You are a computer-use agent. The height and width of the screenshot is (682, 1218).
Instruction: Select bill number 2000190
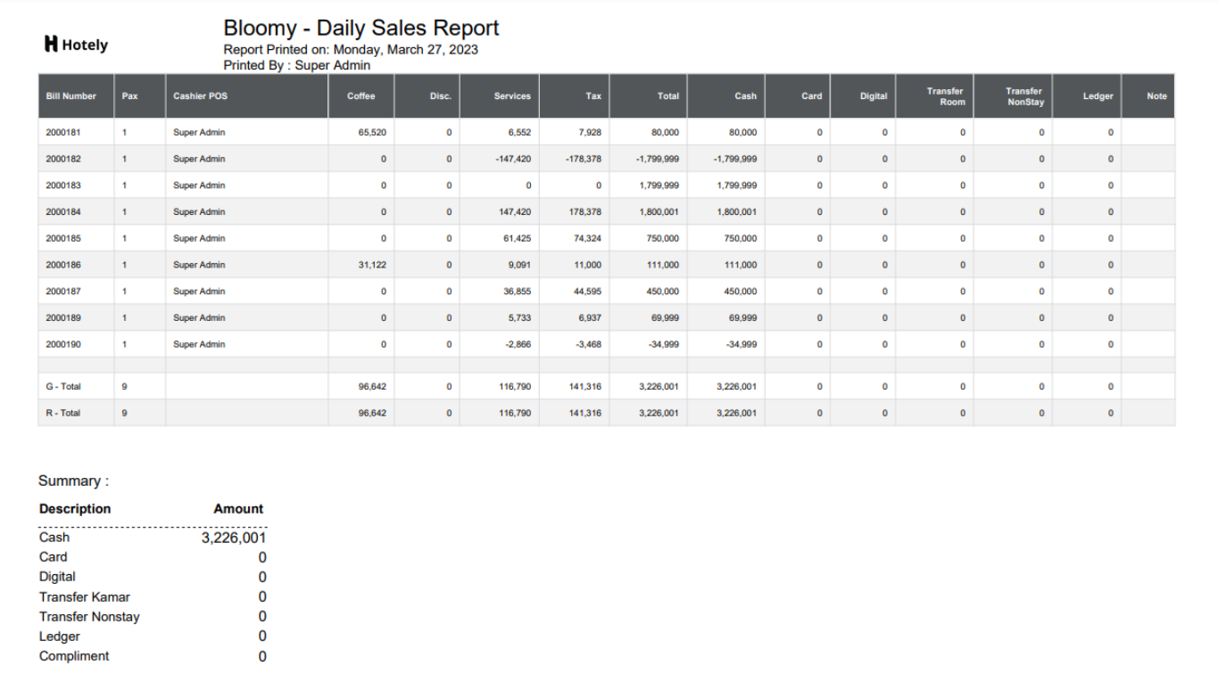coord(63,344)
